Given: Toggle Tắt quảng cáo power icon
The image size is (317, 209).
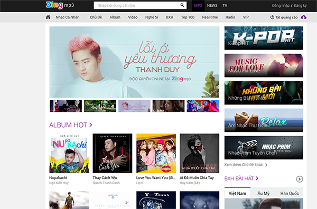Looking at the screenshot, I should click(x=272, y=17).
